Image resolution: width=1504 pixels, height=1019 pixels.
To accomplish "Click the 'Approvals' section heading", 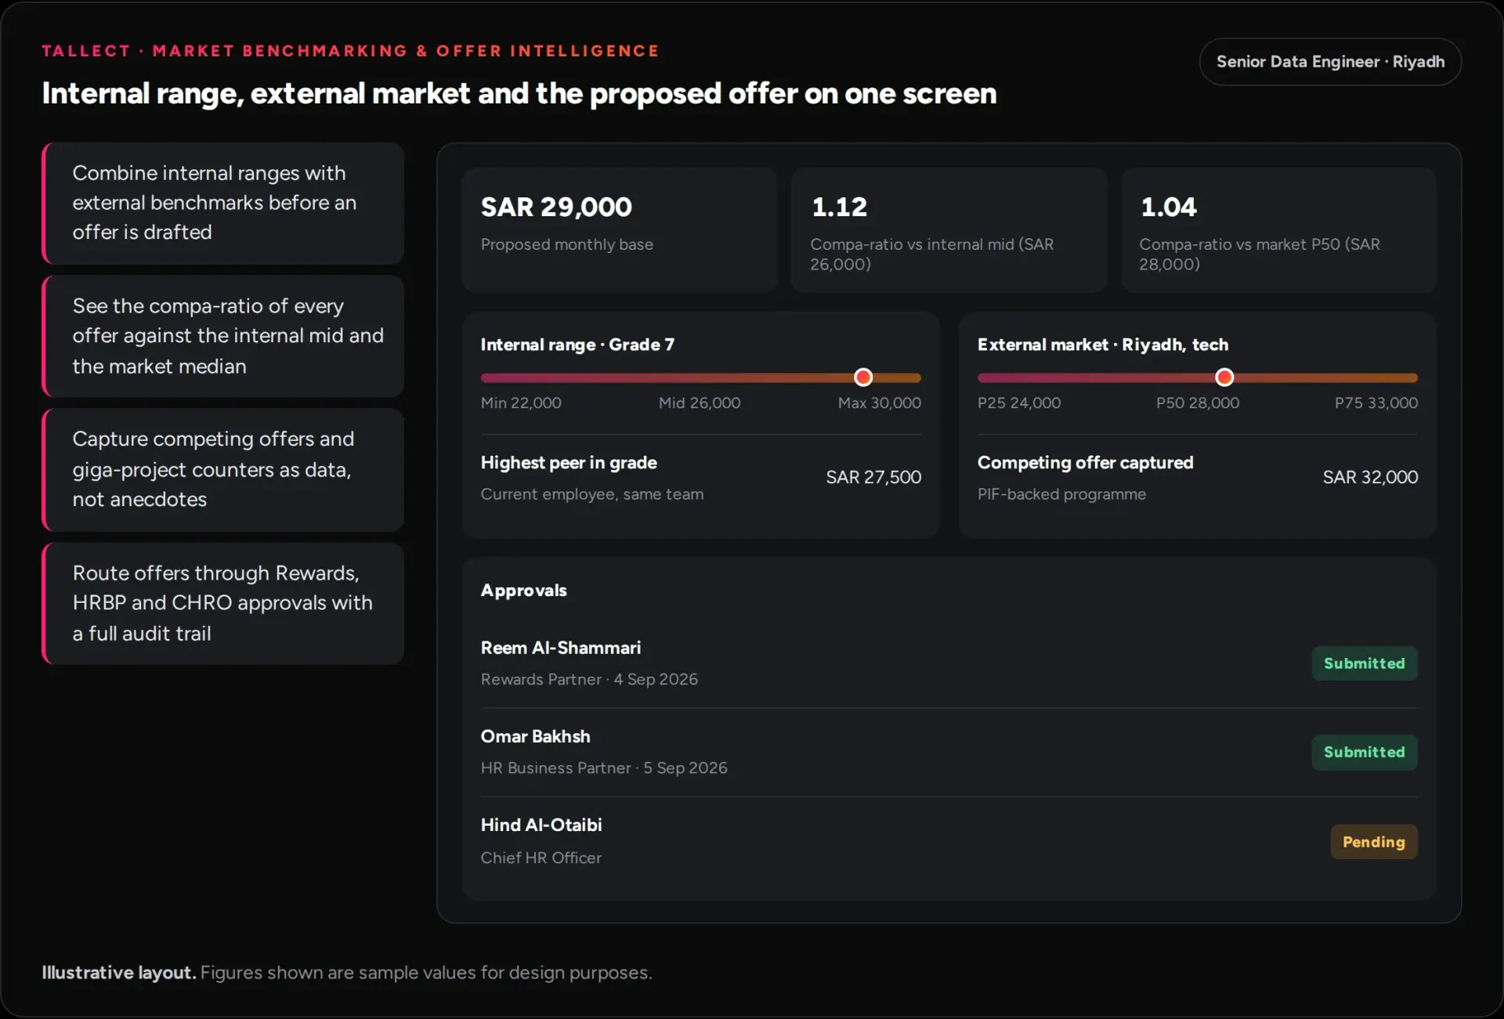I will pyautogui.click(x=524, y=591).
